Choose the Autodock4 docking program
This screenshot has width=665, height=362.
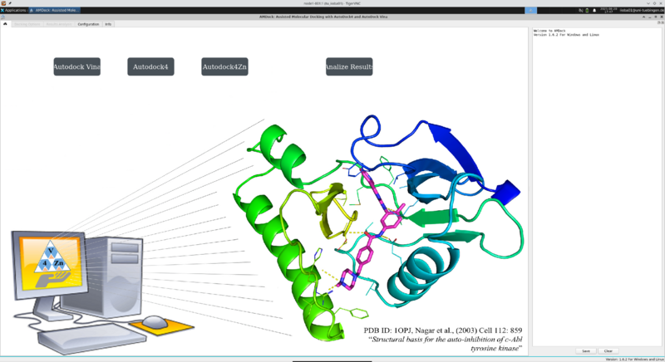point(150,66)
